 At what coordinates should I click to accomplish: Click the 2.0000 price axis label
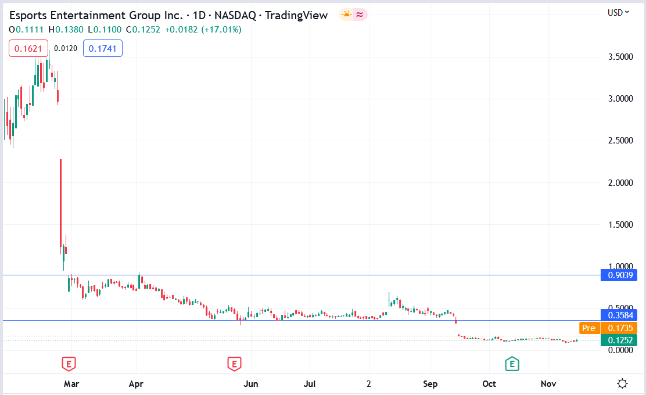click(620, 183)
